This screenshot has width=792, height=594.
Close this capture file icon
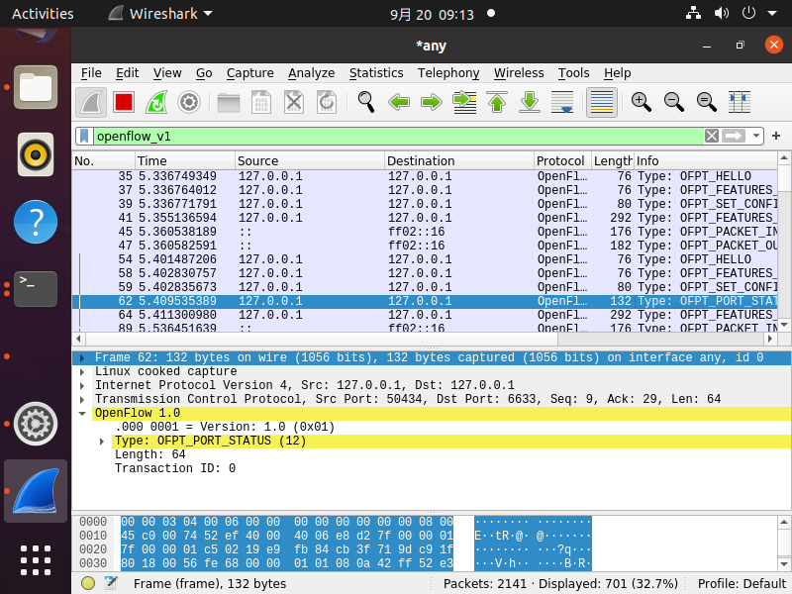294,103
